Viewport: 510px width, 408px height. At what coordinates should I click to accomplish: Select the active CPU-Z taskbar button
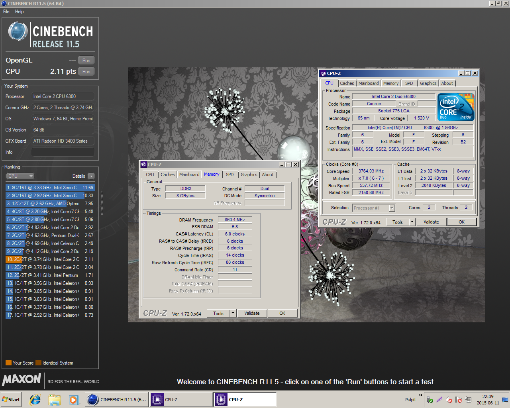coord(245,400)
